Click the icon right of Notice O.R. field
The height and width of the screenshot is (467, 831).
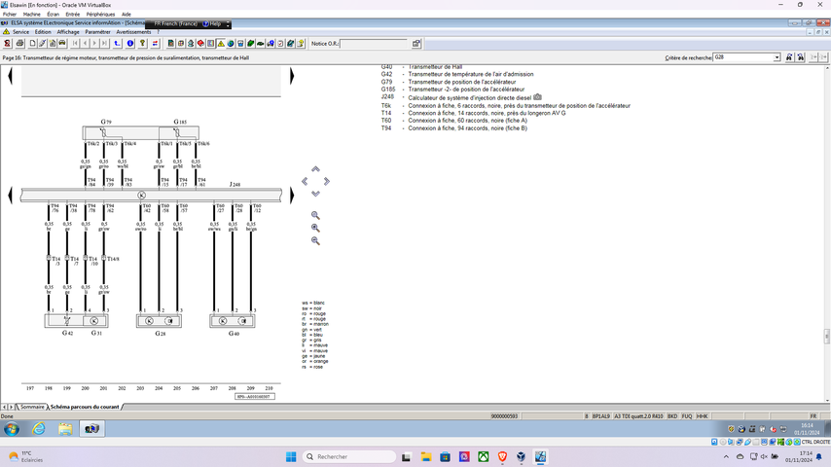tap(416, 44)
